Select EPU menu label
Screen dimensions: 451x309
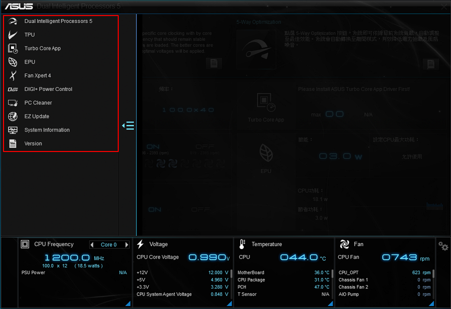click(x=30, y=62)
